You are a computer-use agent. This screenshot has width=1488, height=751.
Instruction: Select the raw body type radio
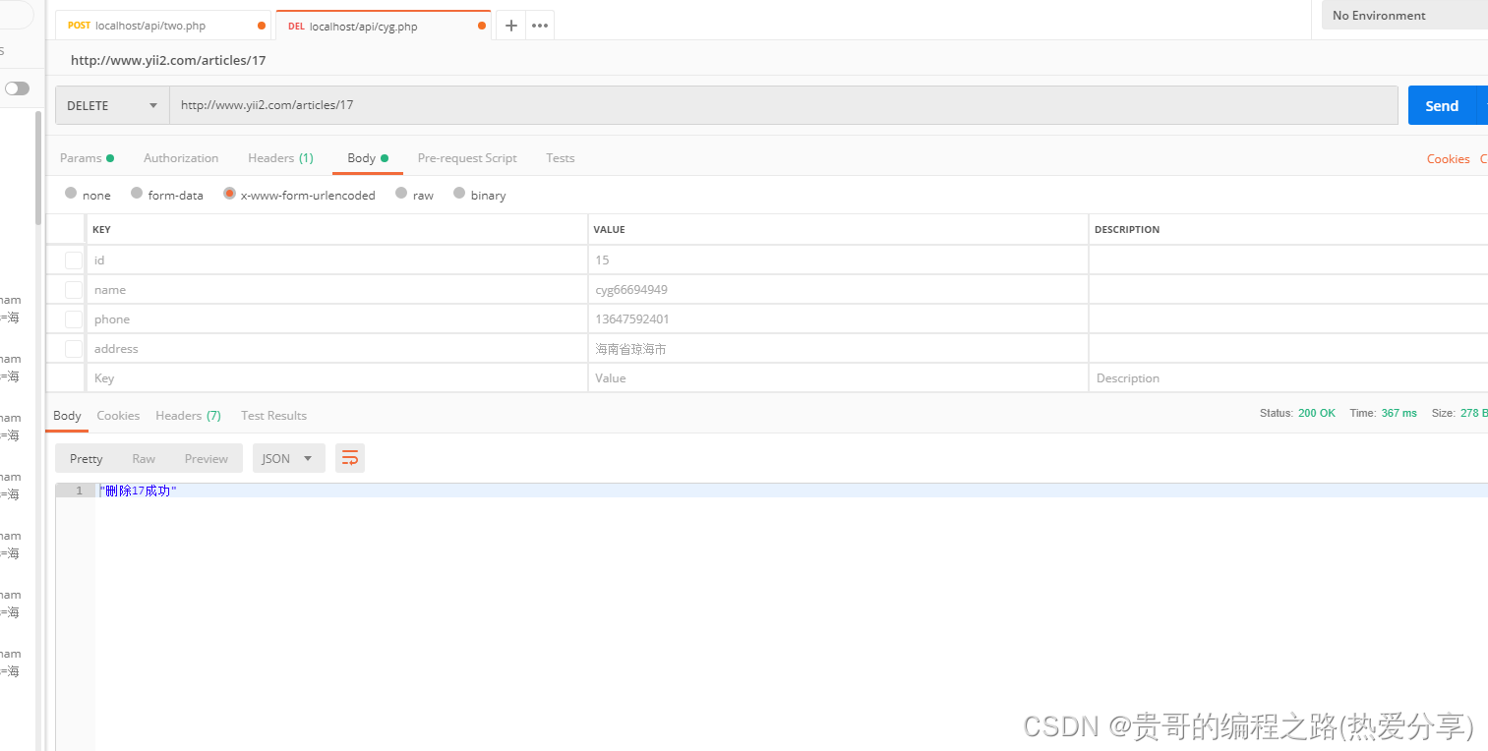[401, 194]
